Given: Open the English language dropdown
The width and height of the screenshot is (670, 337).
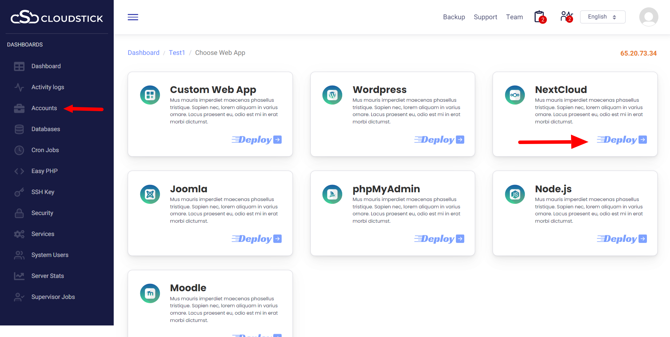Looking at the screenshot, I should 602,17.
